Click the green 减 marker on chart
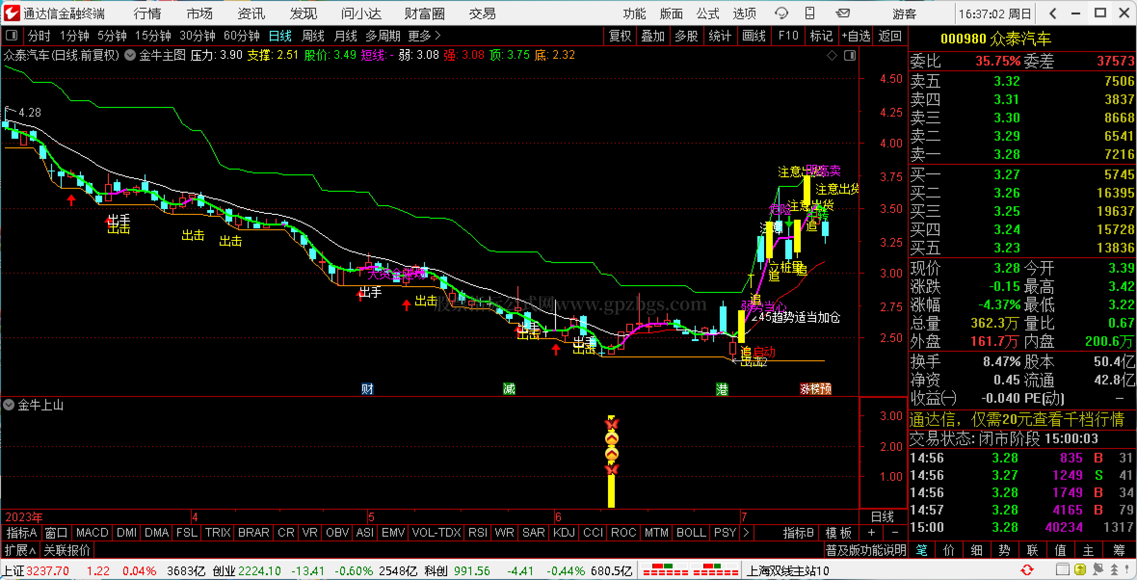1137x580 pixels. [x=509, y=389]
